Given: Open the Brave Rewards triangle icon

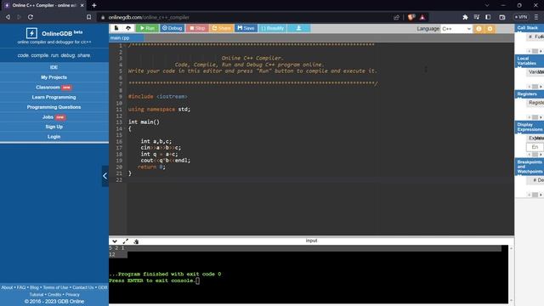Looking at the screenshot, I should click(422, 17).
